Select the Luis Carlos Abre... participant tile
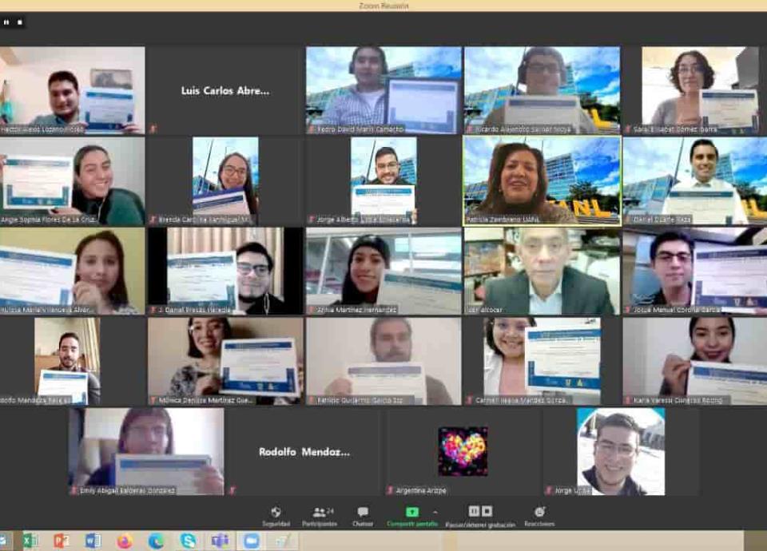The height and width of the screenshot is (551, 767). (x=225, y=90)
